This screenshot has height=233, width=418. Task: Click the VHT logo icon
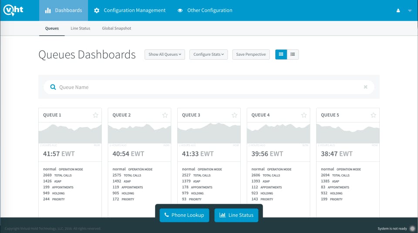coord(13,10)
